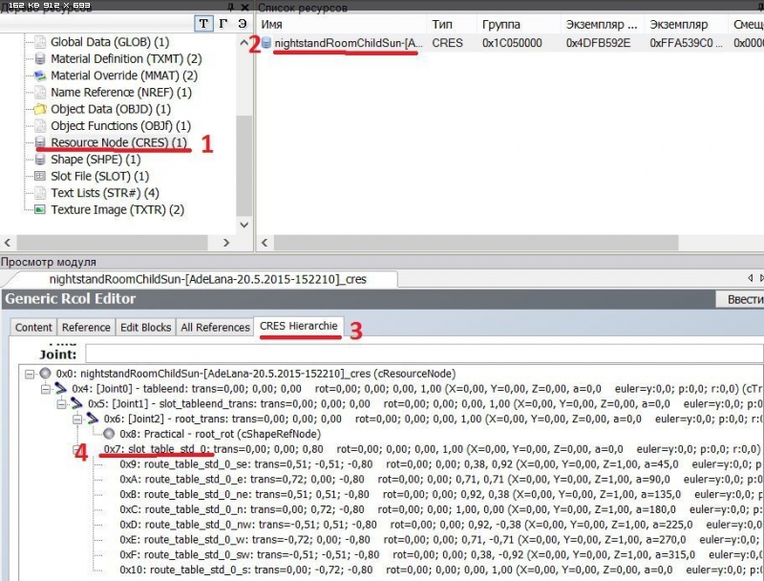Toggle the 'T' view mode button
Viewport: 764px width, 581px height.
(204, 24)
